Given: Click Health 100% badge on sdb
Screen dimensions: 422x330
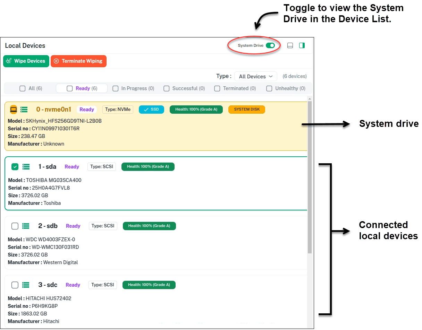Looking at the screenshot, I should (x=149, y=226).
